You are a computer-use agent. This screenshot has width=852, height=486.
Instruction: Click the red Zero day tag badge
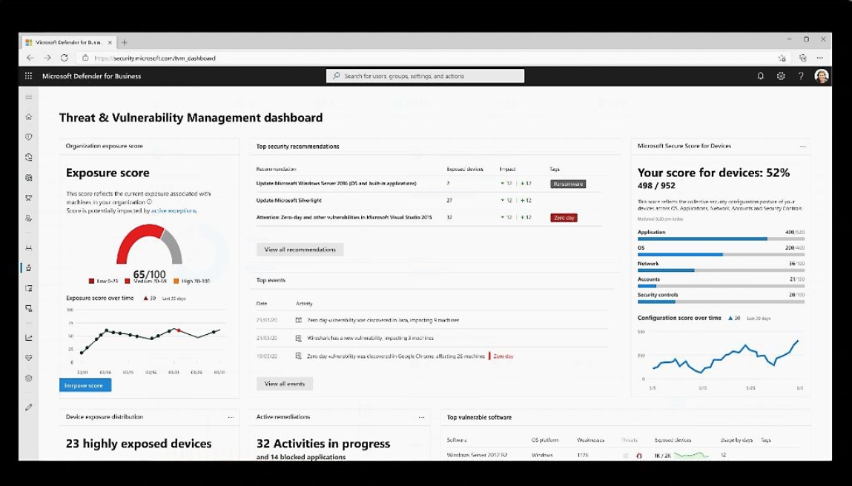[x=564, y=218]
